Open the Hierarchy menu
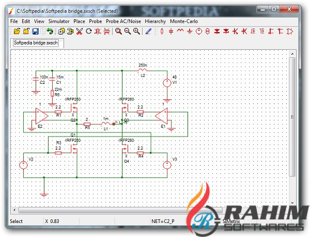Screen dimensions: 310x237 click(155, 21)
